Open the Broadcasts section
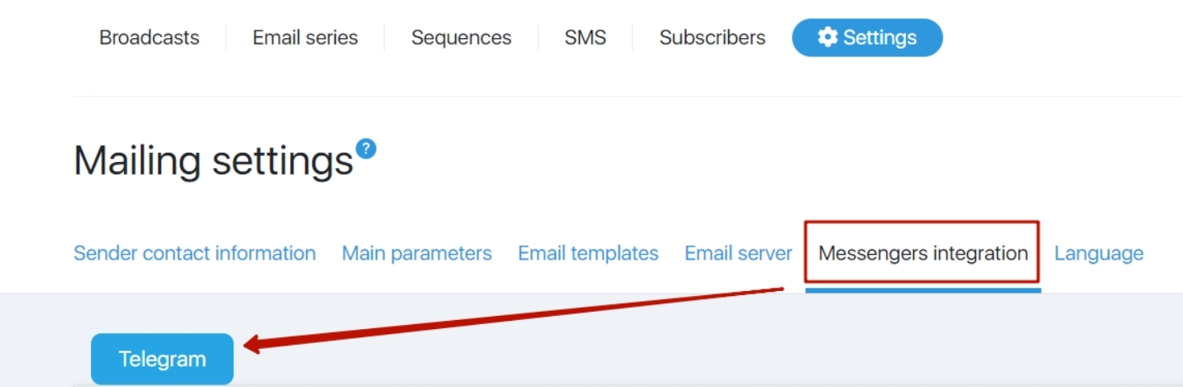This screenshot has width=1183, height=387. (x=149, y=38)
